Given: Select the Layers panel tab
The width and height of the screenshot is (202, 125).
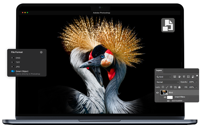Looking at the screenshot, I should tap(159, 70).
